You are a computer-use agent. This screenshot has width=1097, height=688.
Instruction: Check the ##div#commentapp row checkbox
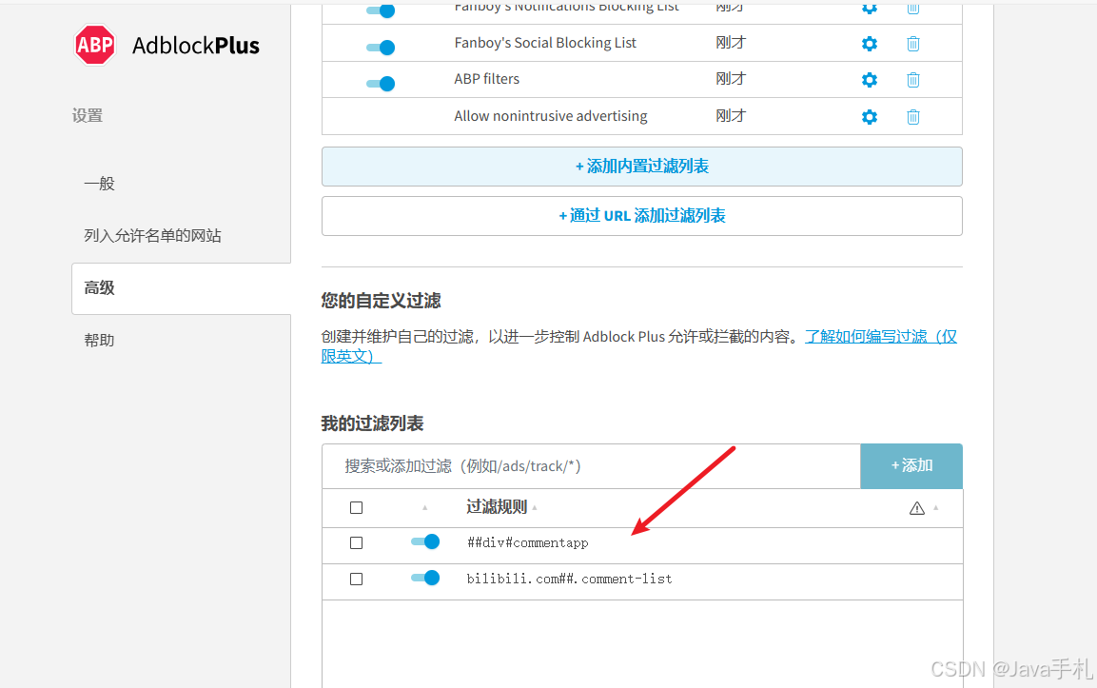click(356, 543)
